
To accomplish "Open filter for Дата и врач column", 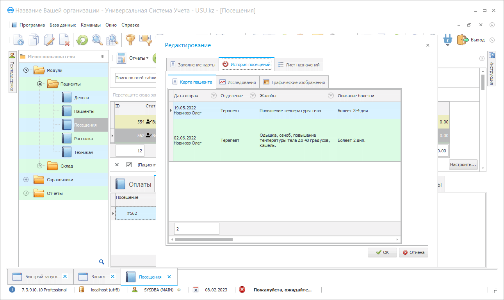I will pyautogui.click(x=214, y=96).
